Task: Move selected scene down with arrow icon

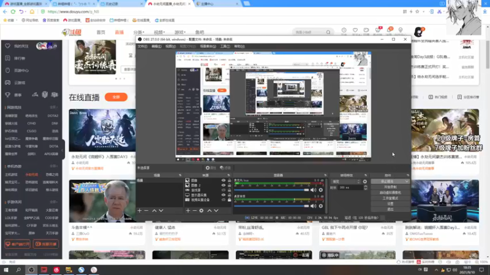Action: coord(161,211)
